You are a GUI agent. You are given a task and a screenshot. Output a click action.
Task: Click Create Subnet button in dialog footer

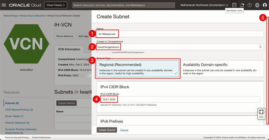107,130
